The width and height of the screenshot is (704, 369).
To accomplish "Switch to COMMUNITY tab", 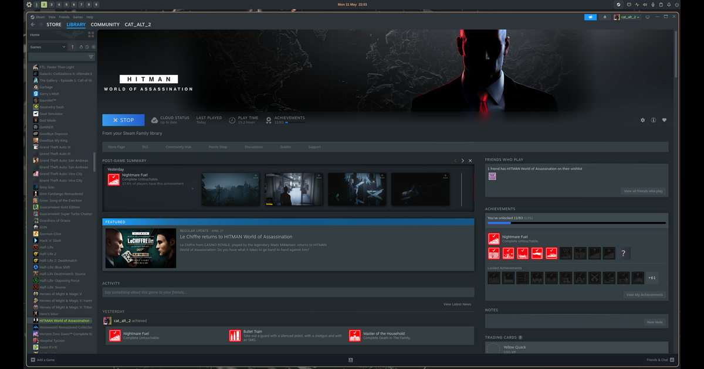I will 105,25.
